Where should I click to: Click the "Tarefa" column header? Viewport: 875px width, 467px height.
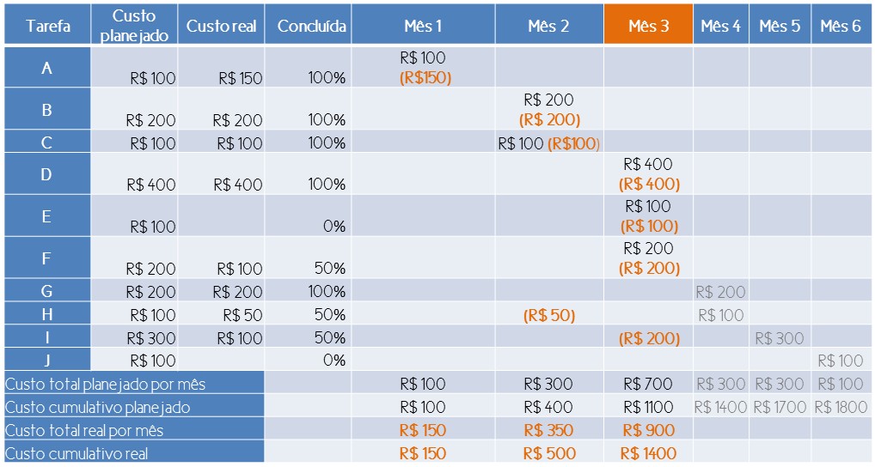click(47, 26)
